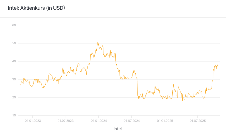Select the 01.07.2024 date label
Image resolution: width=226 pixels, height=137 pixels.
click(132, 121)
